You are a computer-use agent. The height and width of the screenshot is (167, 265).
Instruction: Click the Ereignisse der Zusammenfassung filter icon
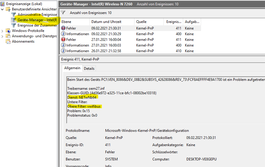coord(13,25)
